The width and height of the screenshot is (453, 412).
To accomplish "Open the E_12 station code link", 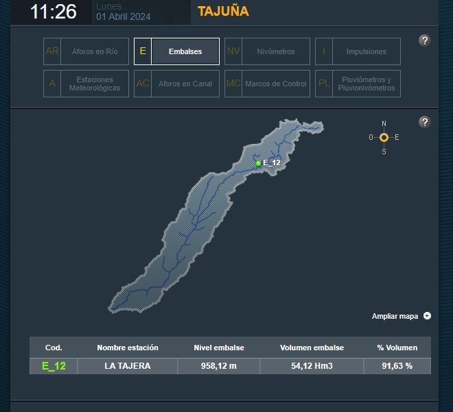I will click(x=54, y=366).
